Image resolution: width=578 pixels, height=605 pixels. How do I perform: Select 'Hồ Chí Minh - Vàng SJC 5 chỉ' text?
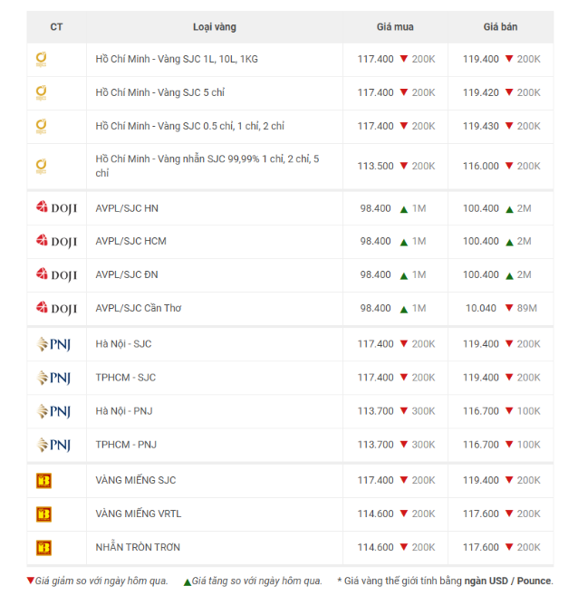(160, 92)
